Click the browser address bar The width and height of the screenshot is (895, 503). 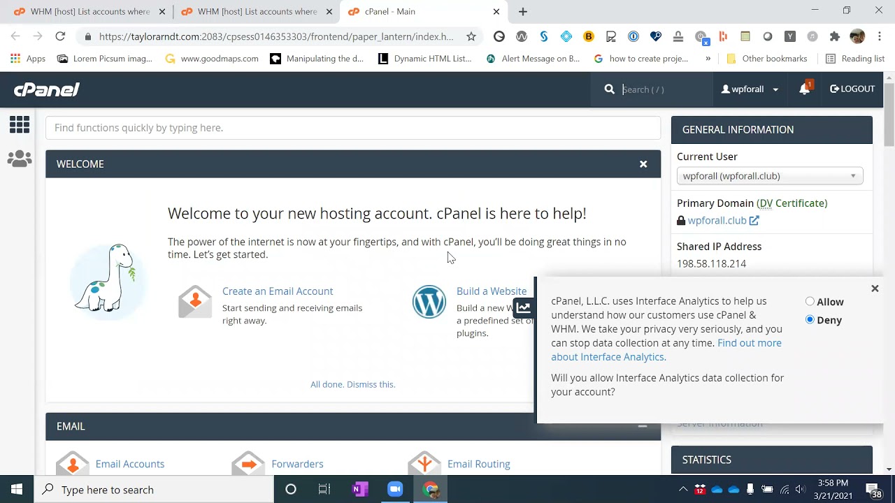point(276,36)
